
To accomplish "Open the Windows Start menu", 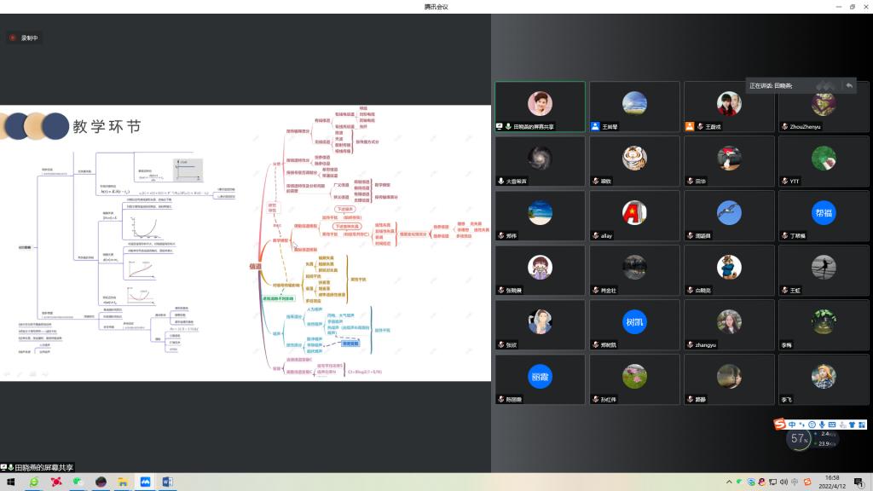I will pos(11,482).
